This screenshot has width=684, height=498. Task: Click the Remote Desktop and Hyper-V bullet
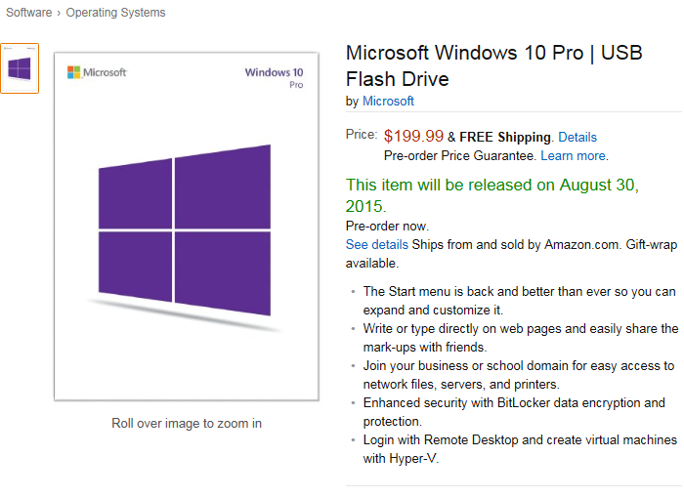tap(520, 449)
